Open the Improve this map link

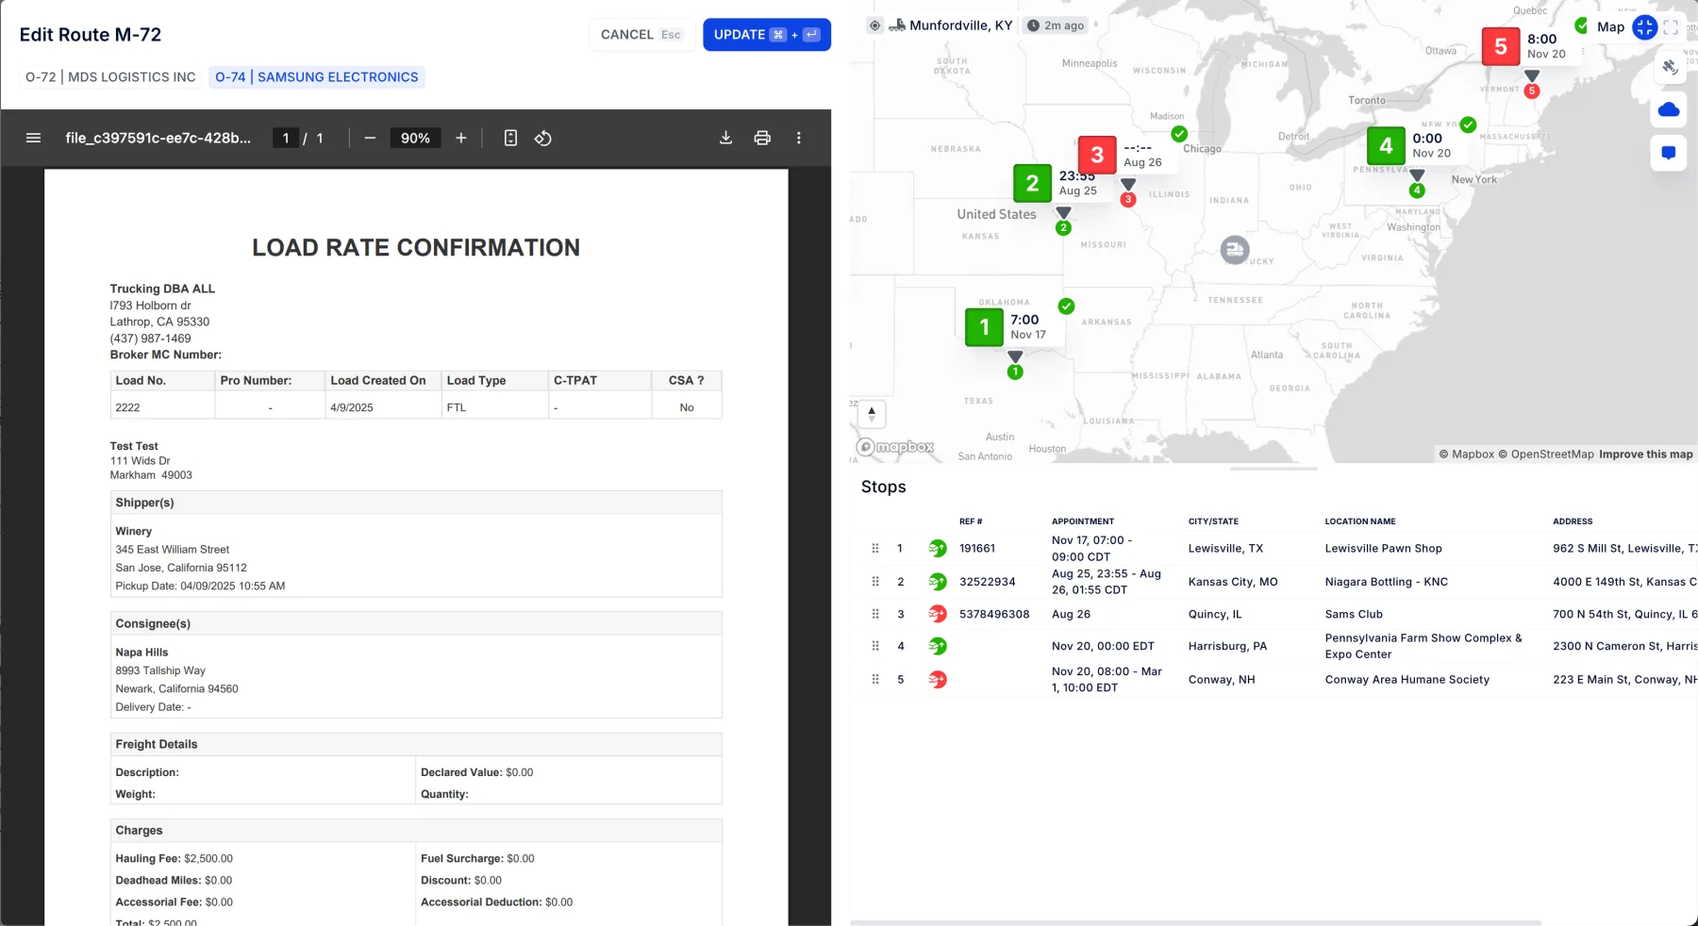(1646, 455)
